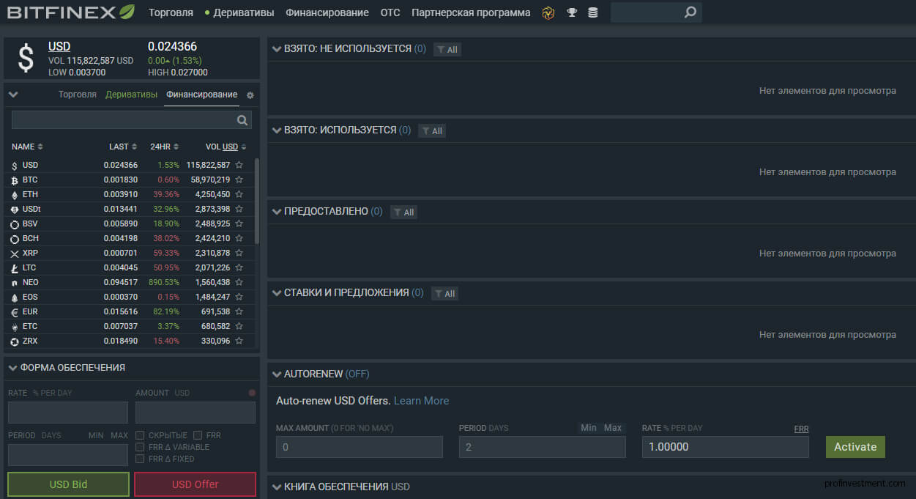Toggle All filter for ВЗЯТО: ИСПОЛЬЗУЕТСЯ
Image resolution: width=916 pixels, height=499 pixels.
tap(431, 130)
